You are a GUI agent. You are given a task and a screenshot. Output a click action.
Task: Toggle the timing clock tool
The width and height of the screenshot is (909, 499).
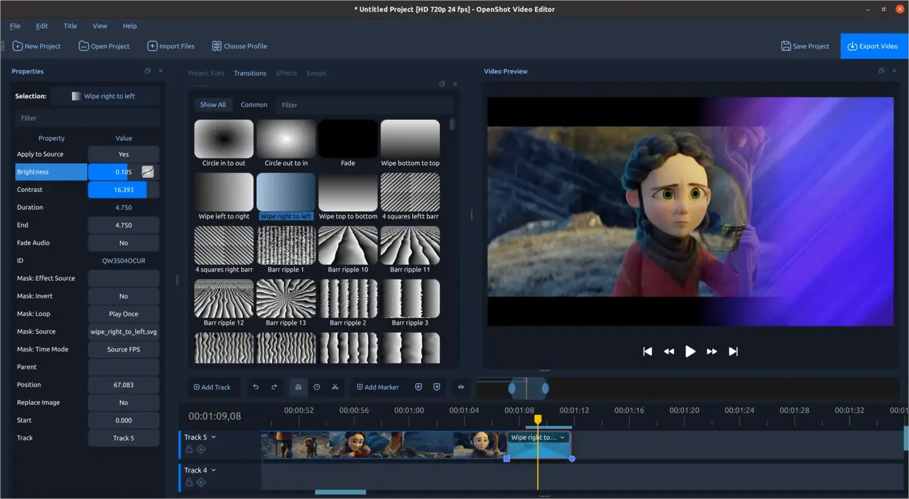tap(317, 387)
